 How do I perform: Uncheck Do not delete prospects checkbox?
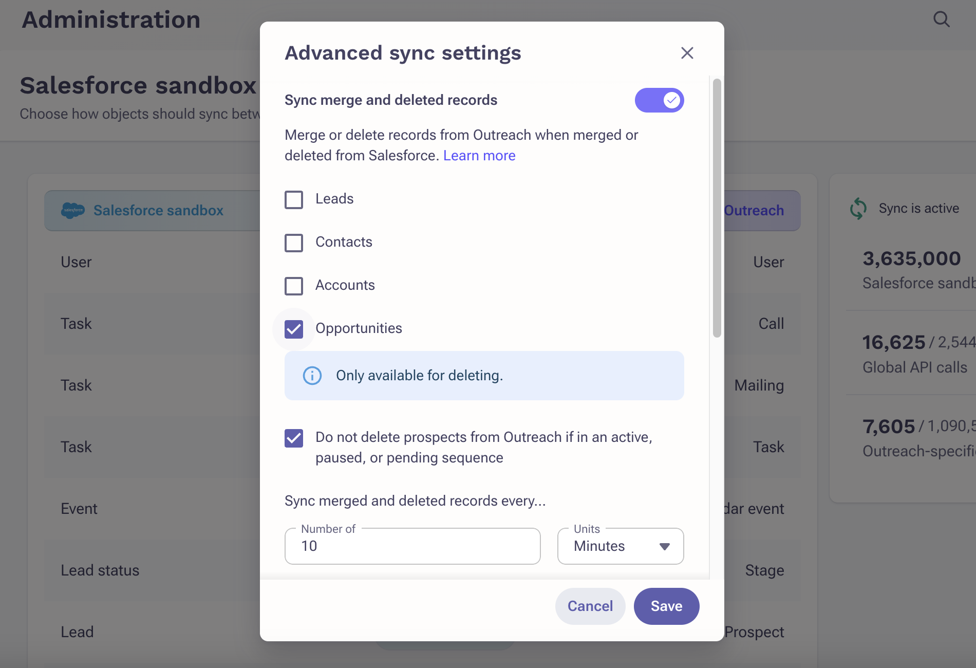294,438
